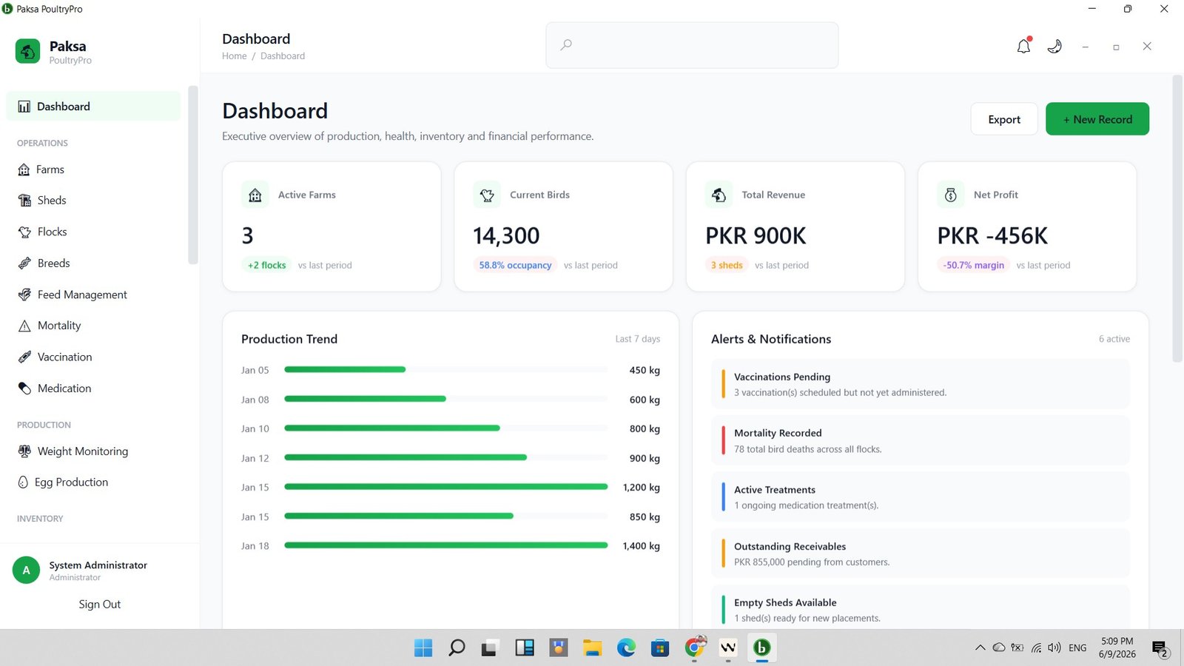Viewport: 1184px width, 666px height.
Task: Show hidden tray icons chevron
Action: point(980,647)
